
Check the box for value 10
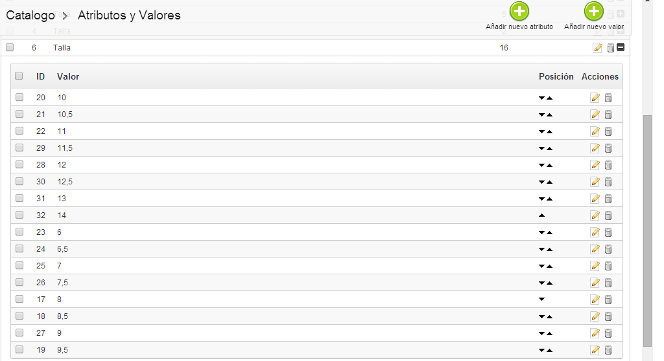[x=19, y=98]
